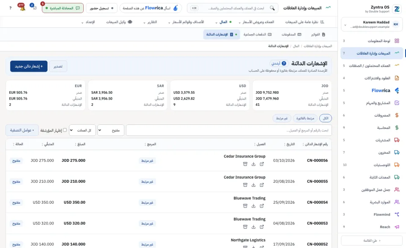Open Flowmind in the sidebar

pyautogui.click(x=372, y=214)
